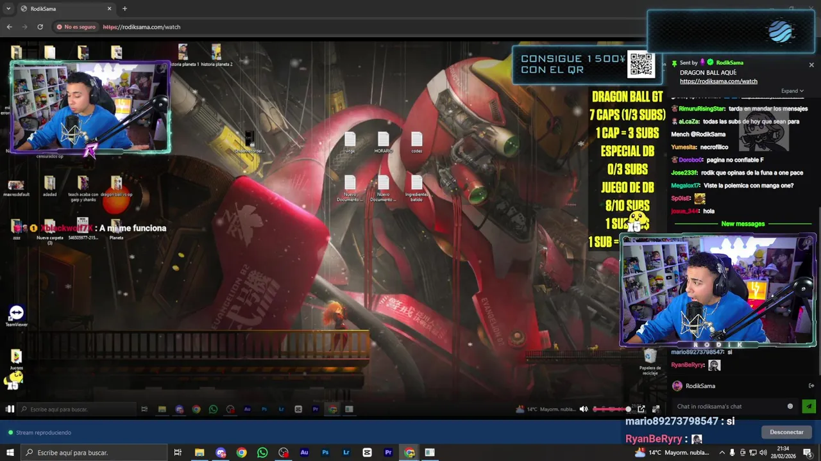The width and height of the screenshot is (821, 461).
Task: Open Task View from the taskbar
Action: tap(178, 453)
